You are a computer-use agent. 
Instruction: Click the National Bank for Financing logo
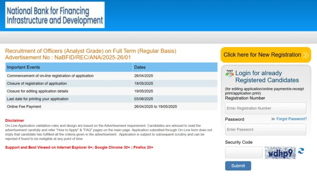pyautogui.click(x=55, y=15)
